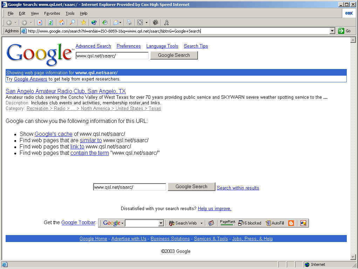
Task: Follow the 'link to' link
Action: [x=77, y=147]
